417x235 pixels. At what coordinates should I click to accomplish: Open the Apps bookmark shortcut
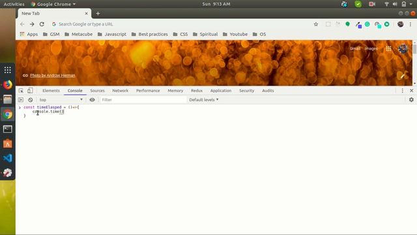(x=29, y=34)
